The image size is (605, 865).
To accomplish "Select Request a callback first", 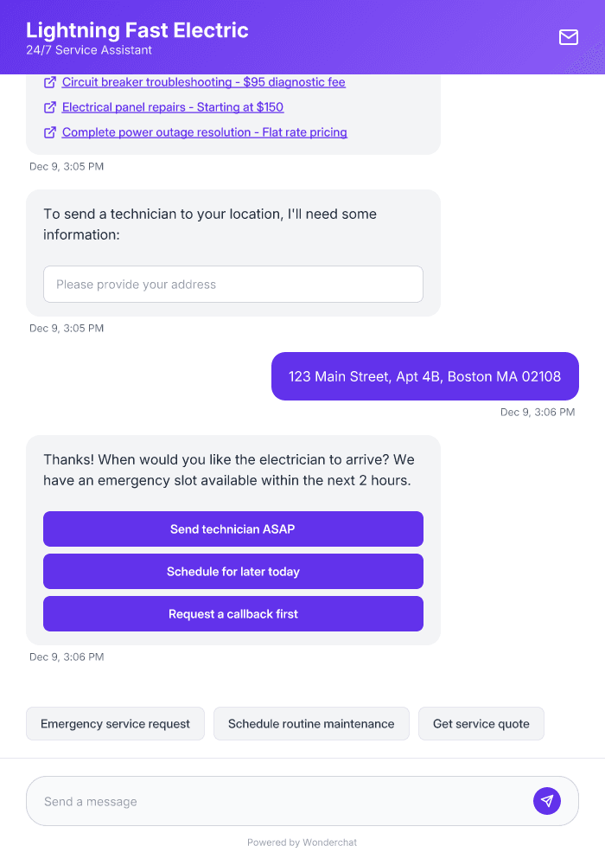I will coord(232,613).
